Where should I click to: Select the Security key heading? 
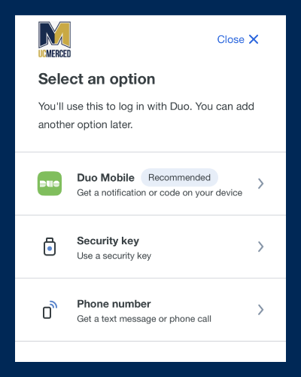pos(108,241)
